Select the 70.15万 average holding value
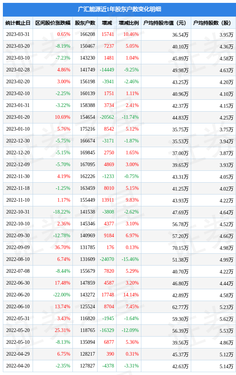The height and width of the screenshot is (375, 236). (180, 248)
